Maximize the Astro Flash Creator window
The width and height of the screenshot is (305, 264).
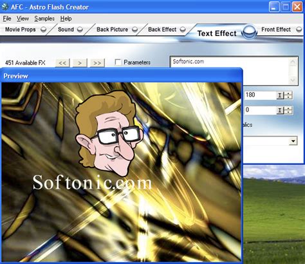click(286, 7)
